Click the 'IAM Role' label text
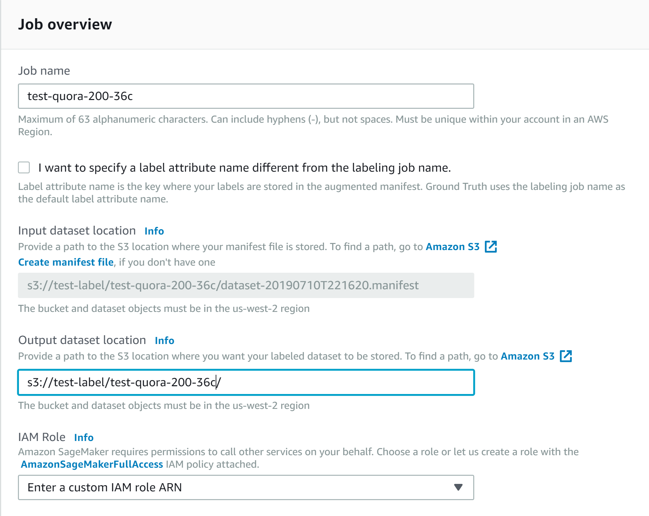This screenshot has width=649, height=516. point(42,437)
